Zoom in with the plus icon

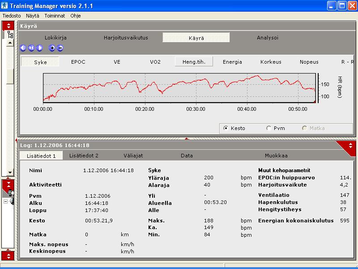[x=52, y=48]
